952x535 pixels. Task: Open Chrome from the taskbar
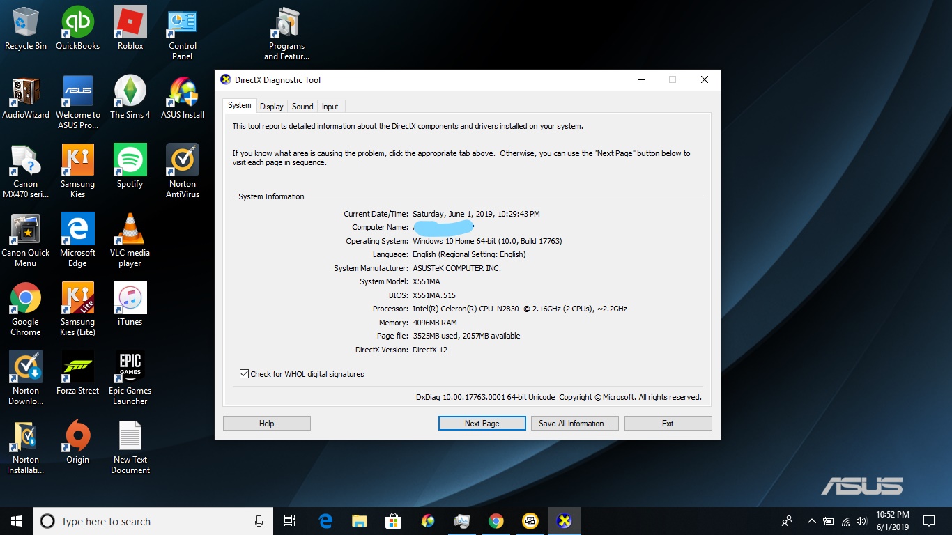[496, 521]
